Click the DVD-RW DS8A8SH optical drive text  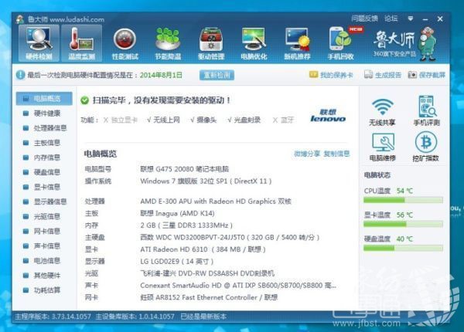[x=207, y=273]
